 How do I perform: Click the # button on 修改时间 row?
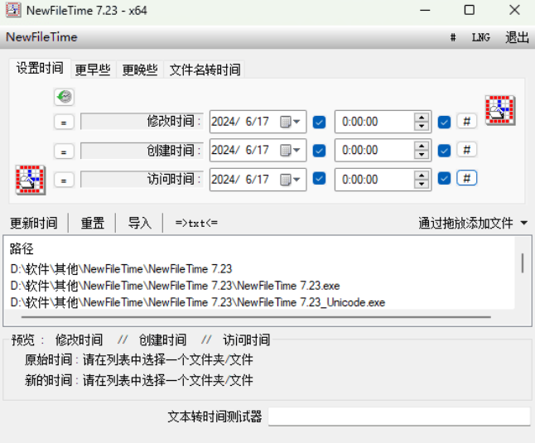point(466,121)
